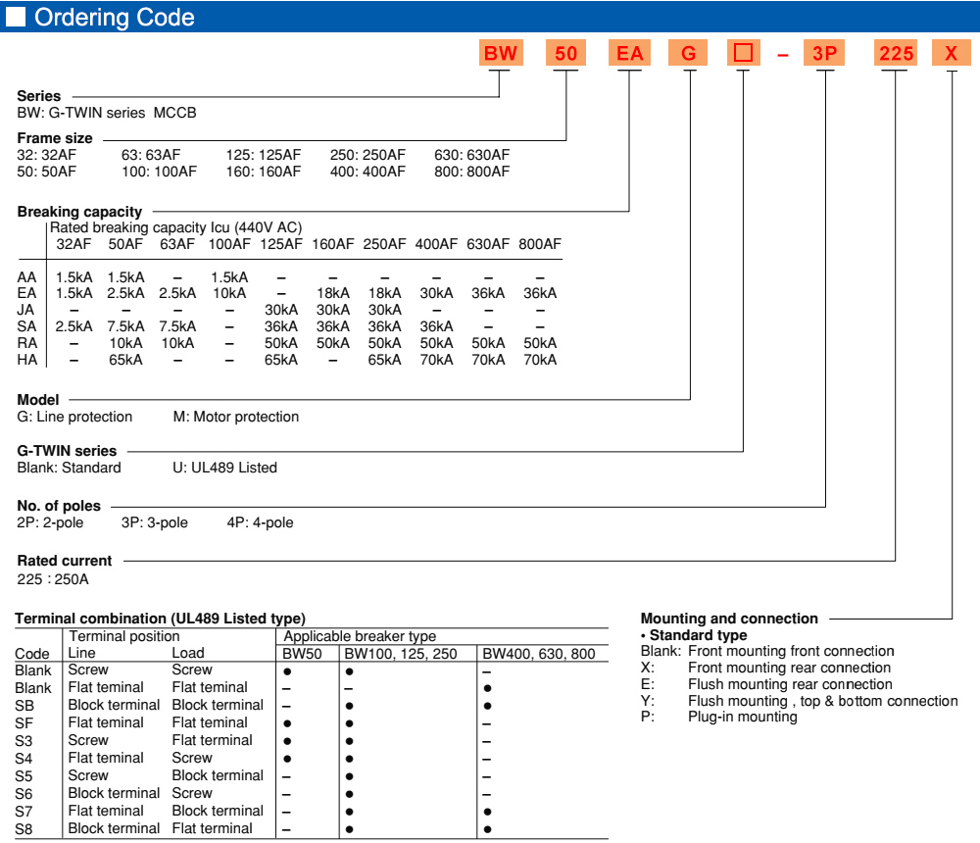This screenshot has height=843, width=980.
Task: Click the 'Rated current' heading
Action: coord(65,561)
